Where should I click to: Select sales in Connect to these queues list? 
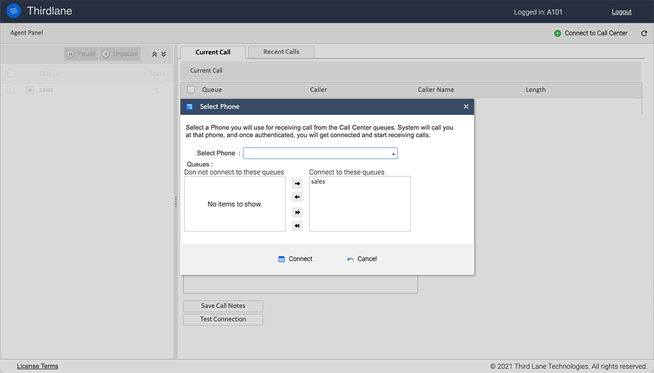point(318,182)
